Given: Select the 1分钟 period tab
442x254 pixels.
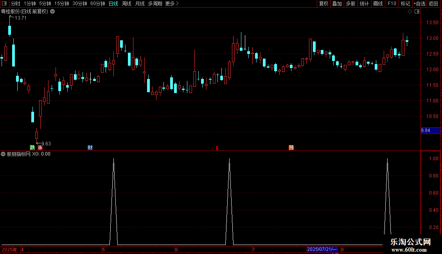Looking at the screenshot, I should (30, 4).
